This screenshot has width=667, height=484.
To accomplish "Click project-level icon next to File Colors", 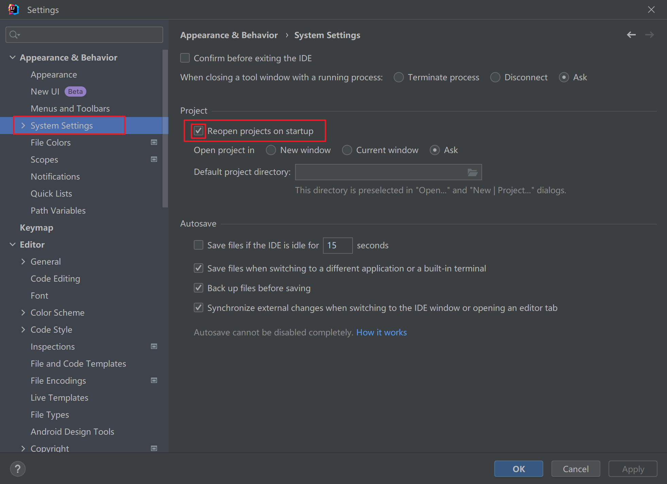I will tap(154, 143).
